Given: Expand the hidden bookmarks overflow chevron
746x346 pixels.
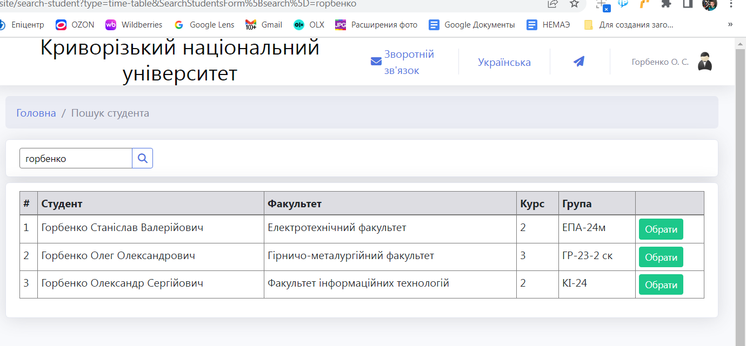Looking at the screenshot, I should [x=730, y=24].
